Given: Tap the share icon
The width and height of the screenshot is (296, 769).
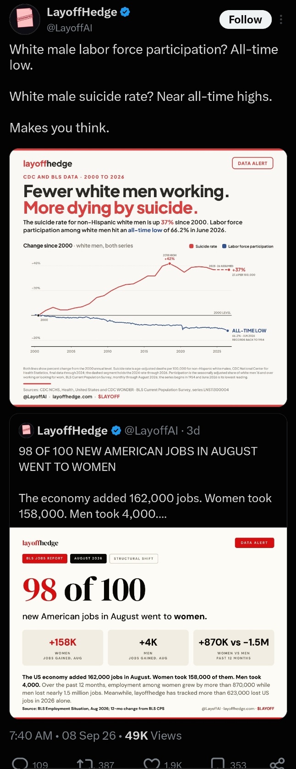Looking at the screenshot, I should click(x=277, y=763).
